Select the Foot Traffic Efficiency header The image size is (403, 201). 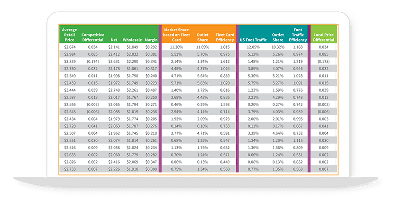tap(298, 35)
